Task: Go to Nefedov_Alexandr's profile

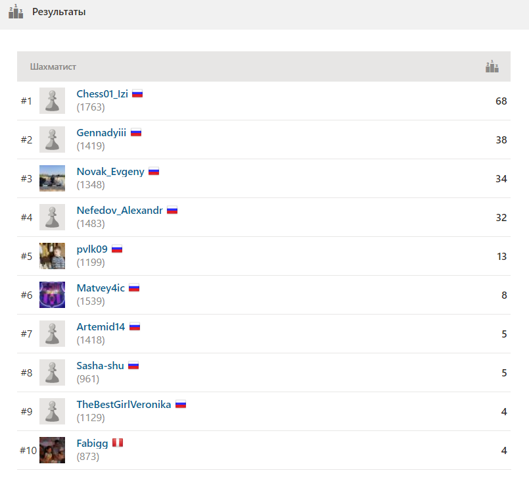Action: pyautogui.click(x=120, y=211)
